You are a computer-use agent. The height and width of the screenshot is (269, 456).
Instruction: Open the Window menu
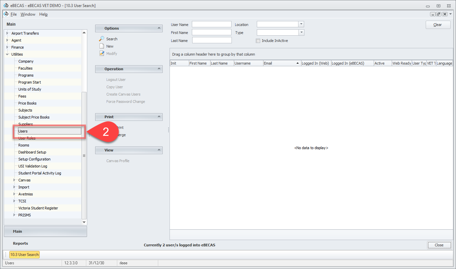(28, 14)
